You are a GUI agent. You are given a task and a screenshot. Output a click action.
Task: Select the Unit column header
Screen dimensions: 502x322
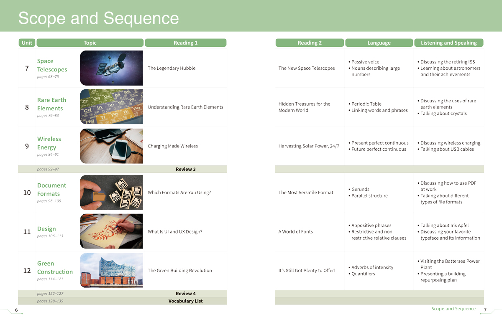(x=27, y=43)
